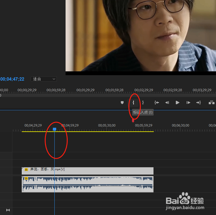The width and height of the screenshot is (216, 215).
Task: Click the source ruler at 00;02;59;28
Action: [x=172, y=90]
